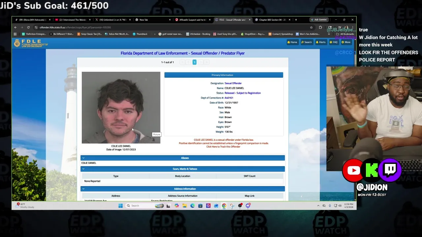Open the Windows Start menu
This screenshot has height=237, width=422.
tap(120, 206)
